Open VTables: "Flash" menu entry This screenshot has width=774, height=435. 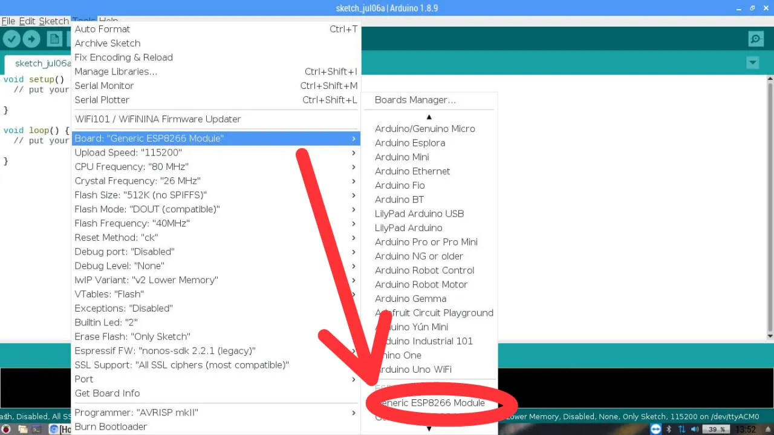coord(216,294)
